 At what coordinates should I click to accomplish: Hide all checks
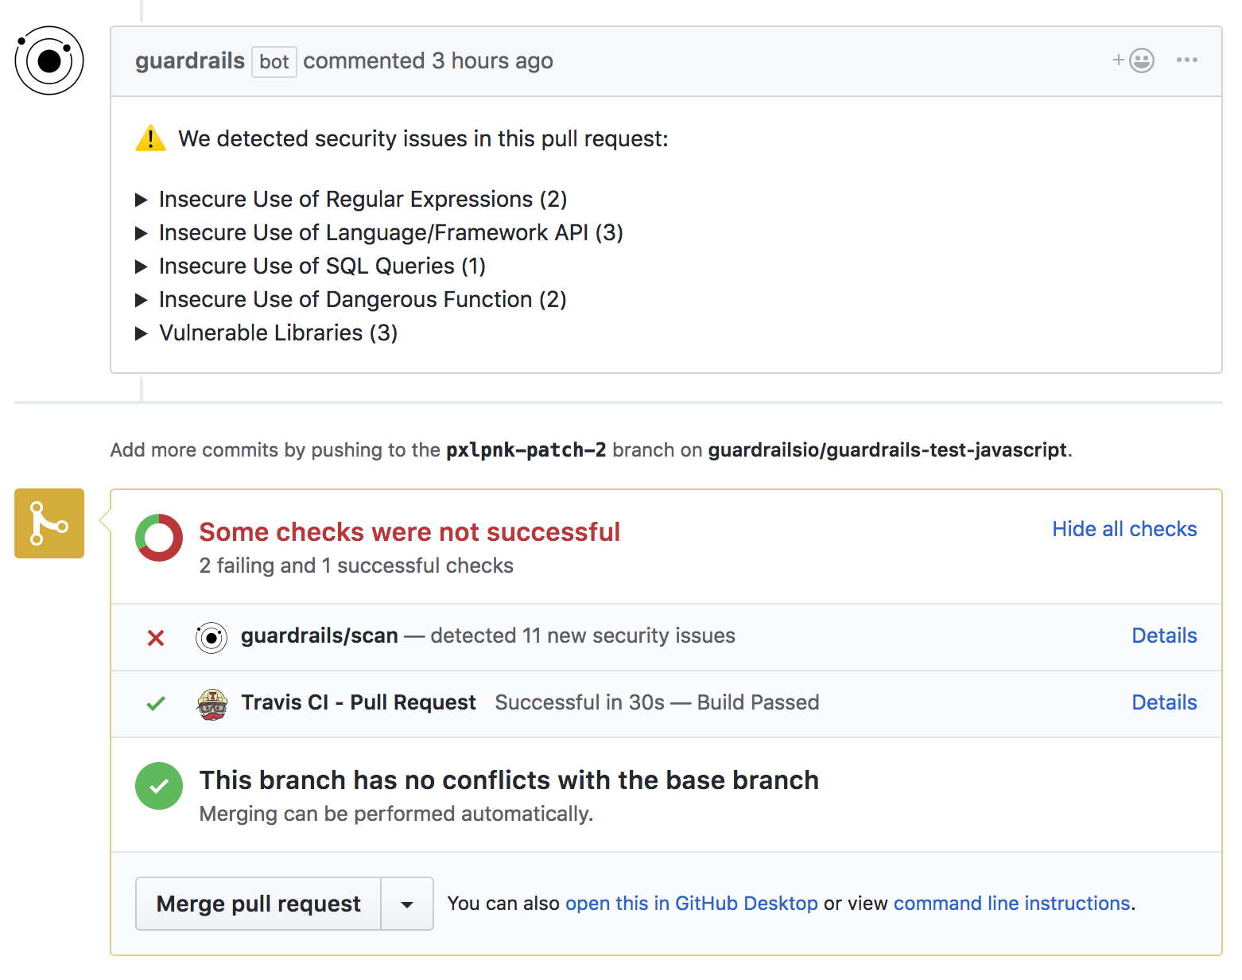pyautogui.click(x=1124, y=529)
